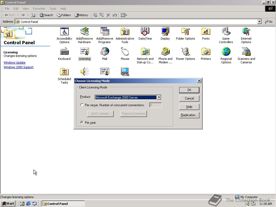Open Internet Options icon
The image size is (276, 207).
pyautogui.click(x=246, y=35)
